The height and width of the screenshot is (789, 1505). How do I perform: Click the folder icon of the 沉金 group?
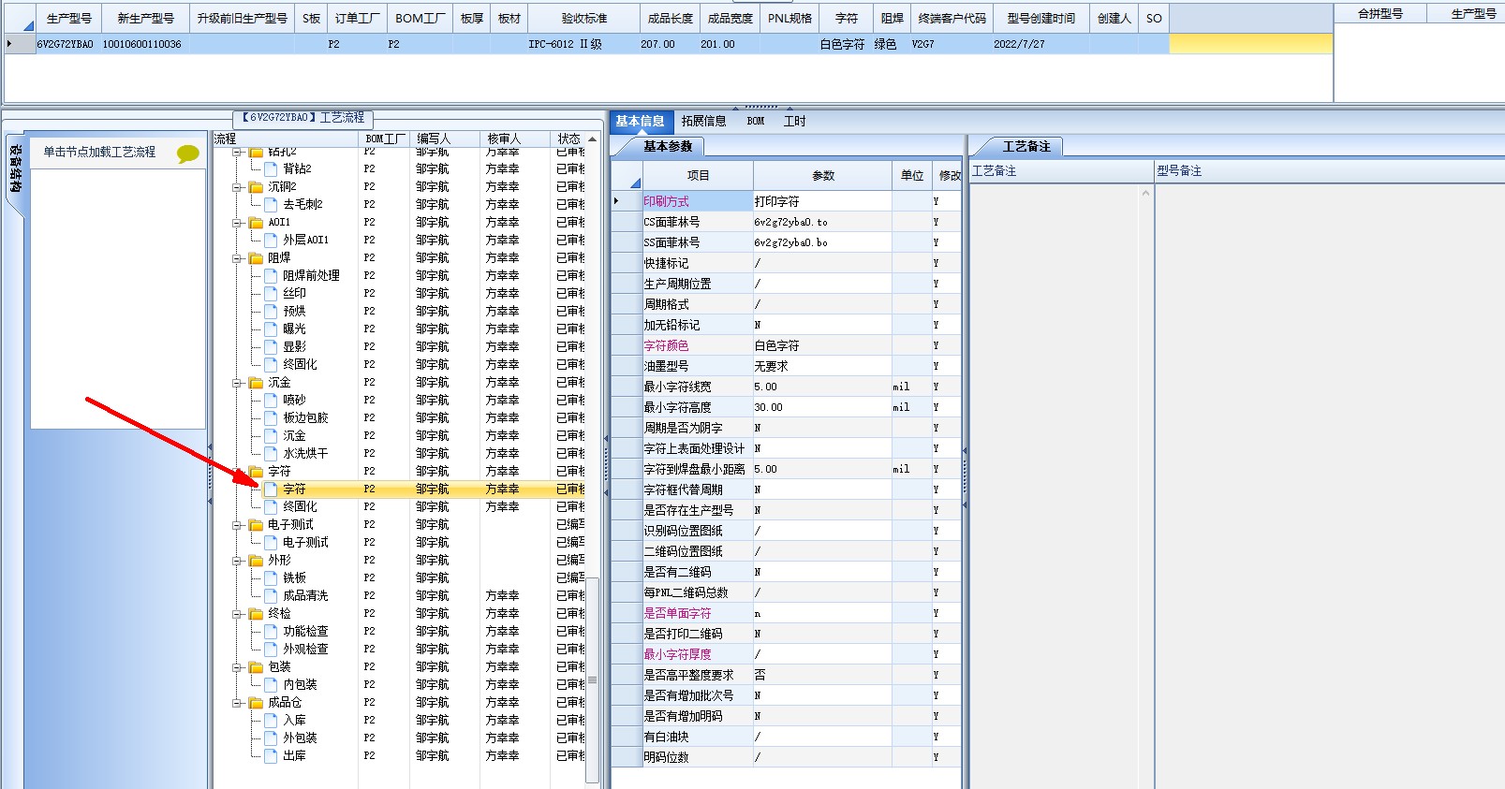point(256,383)
